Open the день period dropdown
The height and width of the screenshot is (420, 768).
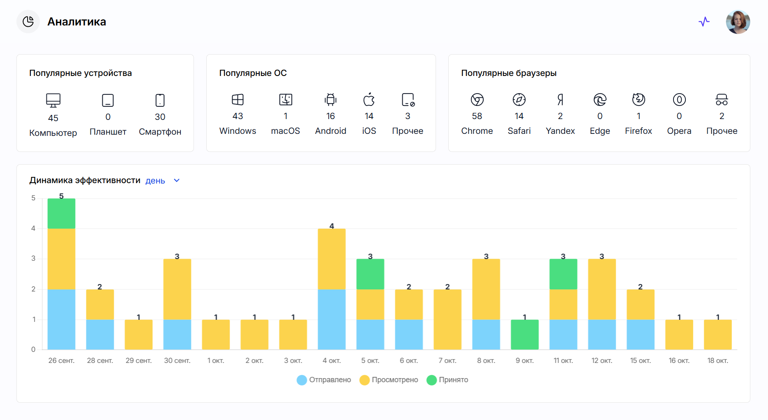[x=155, y=181]
